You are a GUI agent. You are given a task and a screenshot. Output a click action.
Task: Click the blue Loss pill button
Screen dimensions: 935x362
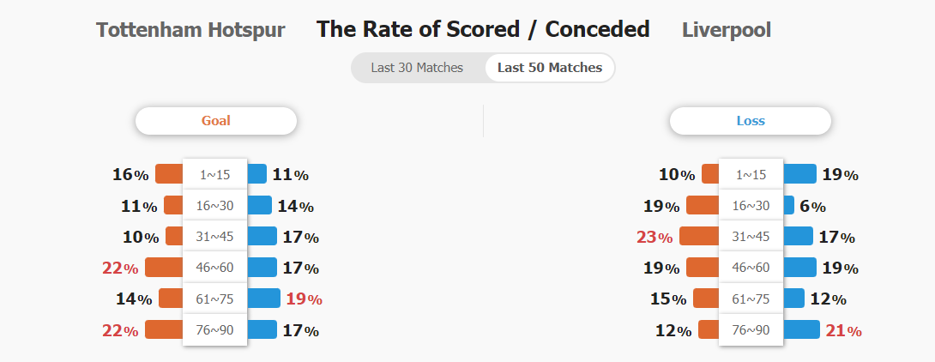(751, 121)
